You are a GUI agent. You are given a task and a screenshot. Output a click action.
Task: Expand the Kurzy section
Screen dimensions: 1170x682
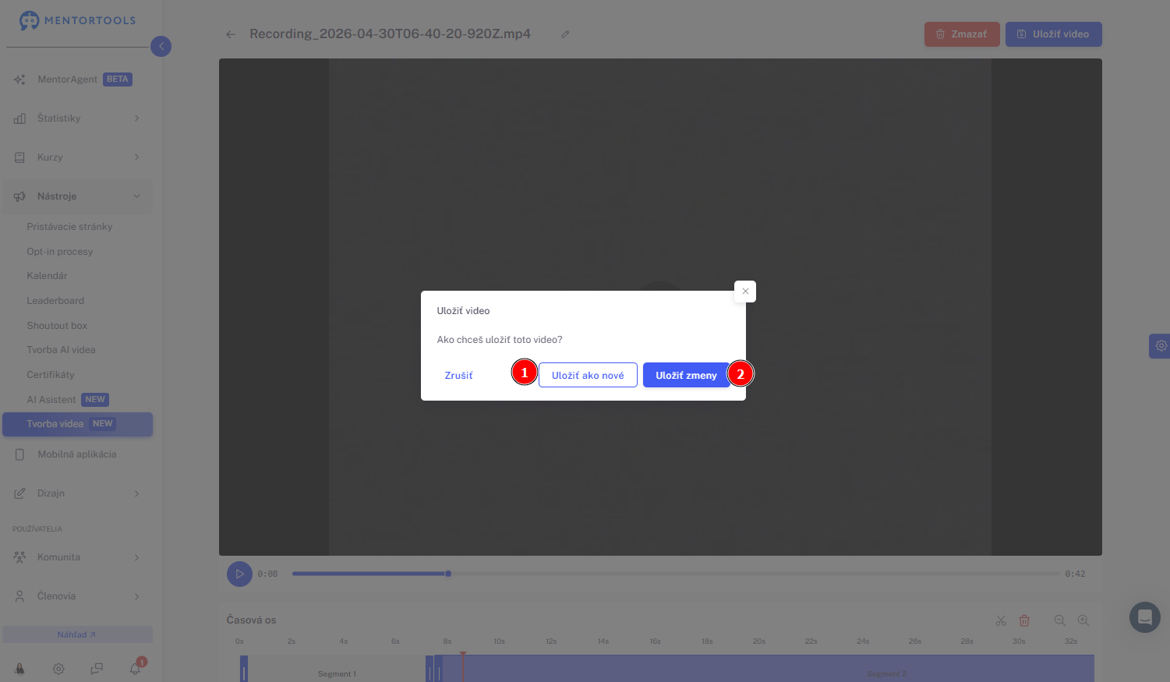(77, 157)
